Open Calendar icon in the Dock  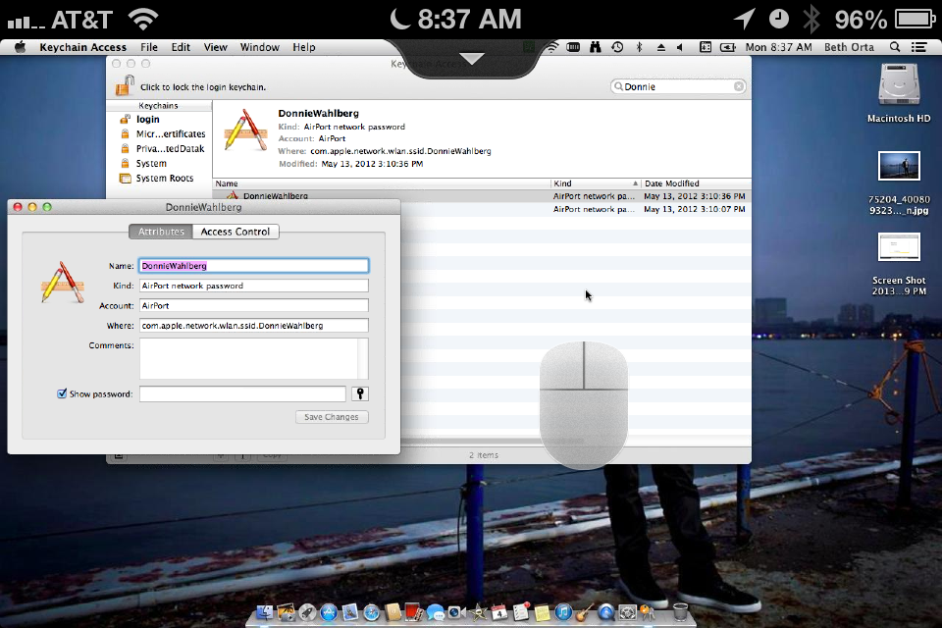pyautogui.click(x=499, y=612)
